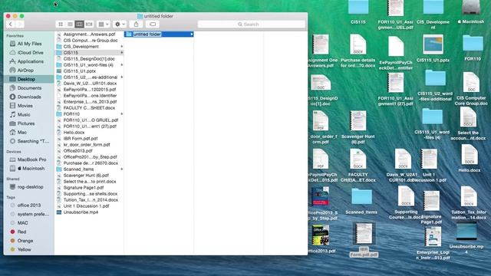
Task: Select Desktop in sidebar
Action: (29, 79)
